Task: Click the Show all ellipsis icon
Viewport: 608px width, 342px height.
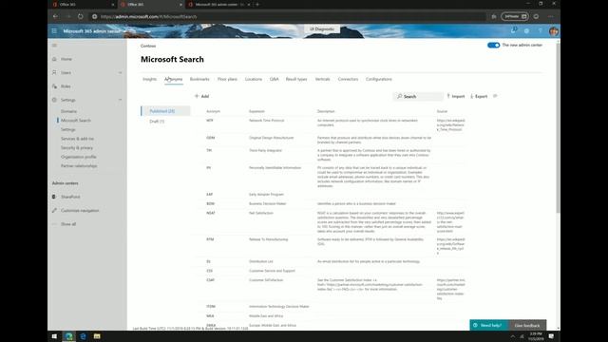Action: point(54,224)
